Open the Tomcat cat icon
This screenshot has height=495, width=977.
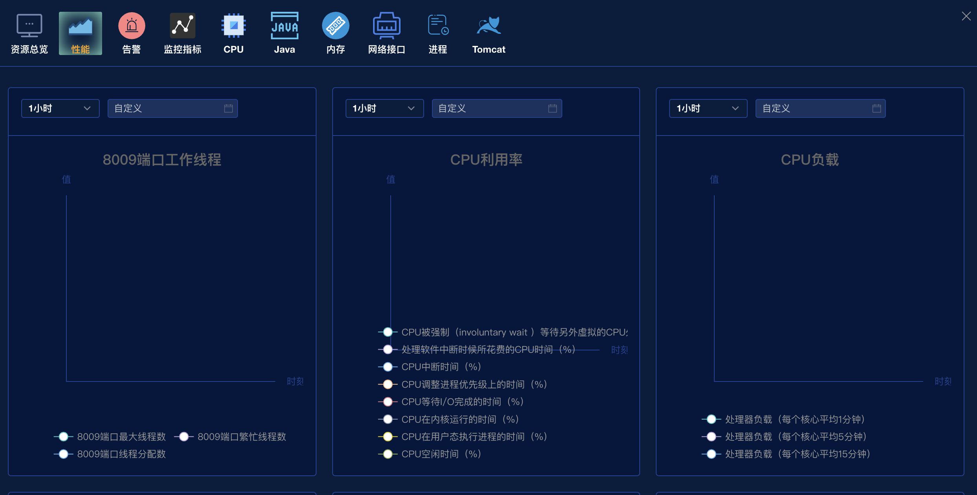(x=489, y=26)
